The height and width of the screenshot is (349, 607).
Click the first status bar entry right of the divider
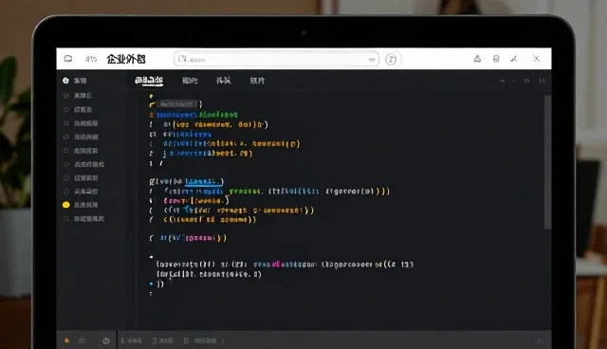[x=131, y=340]
